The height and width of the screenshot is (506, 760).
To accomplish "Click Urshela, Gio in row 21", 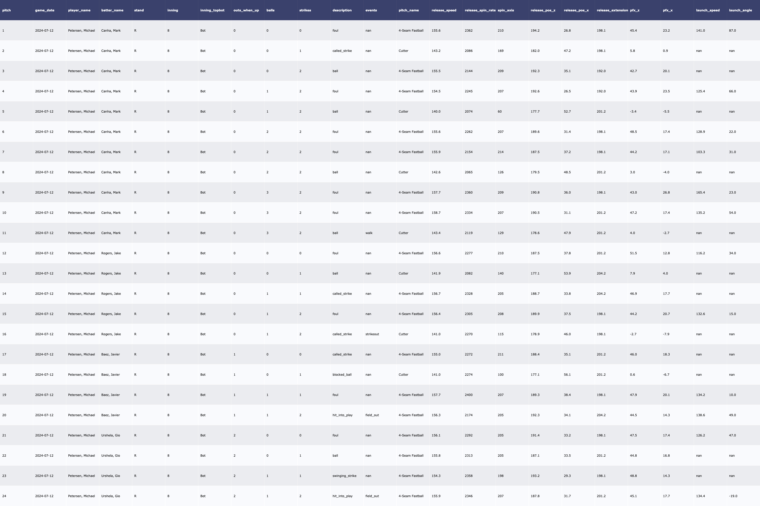I will 110,435.
